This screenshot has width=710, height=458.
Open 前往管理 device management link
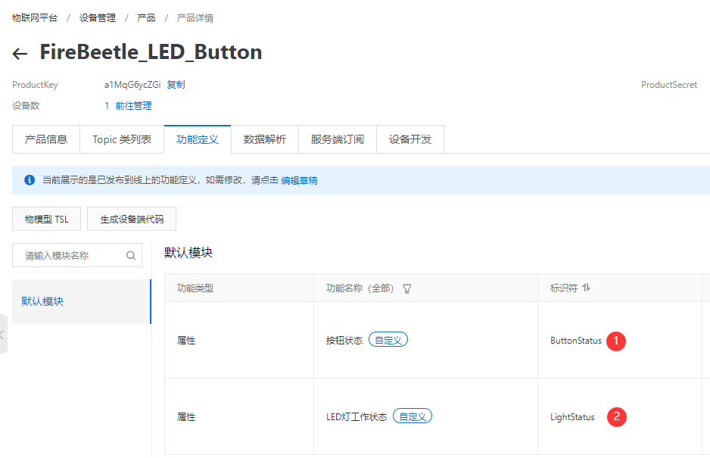point(133,106)
